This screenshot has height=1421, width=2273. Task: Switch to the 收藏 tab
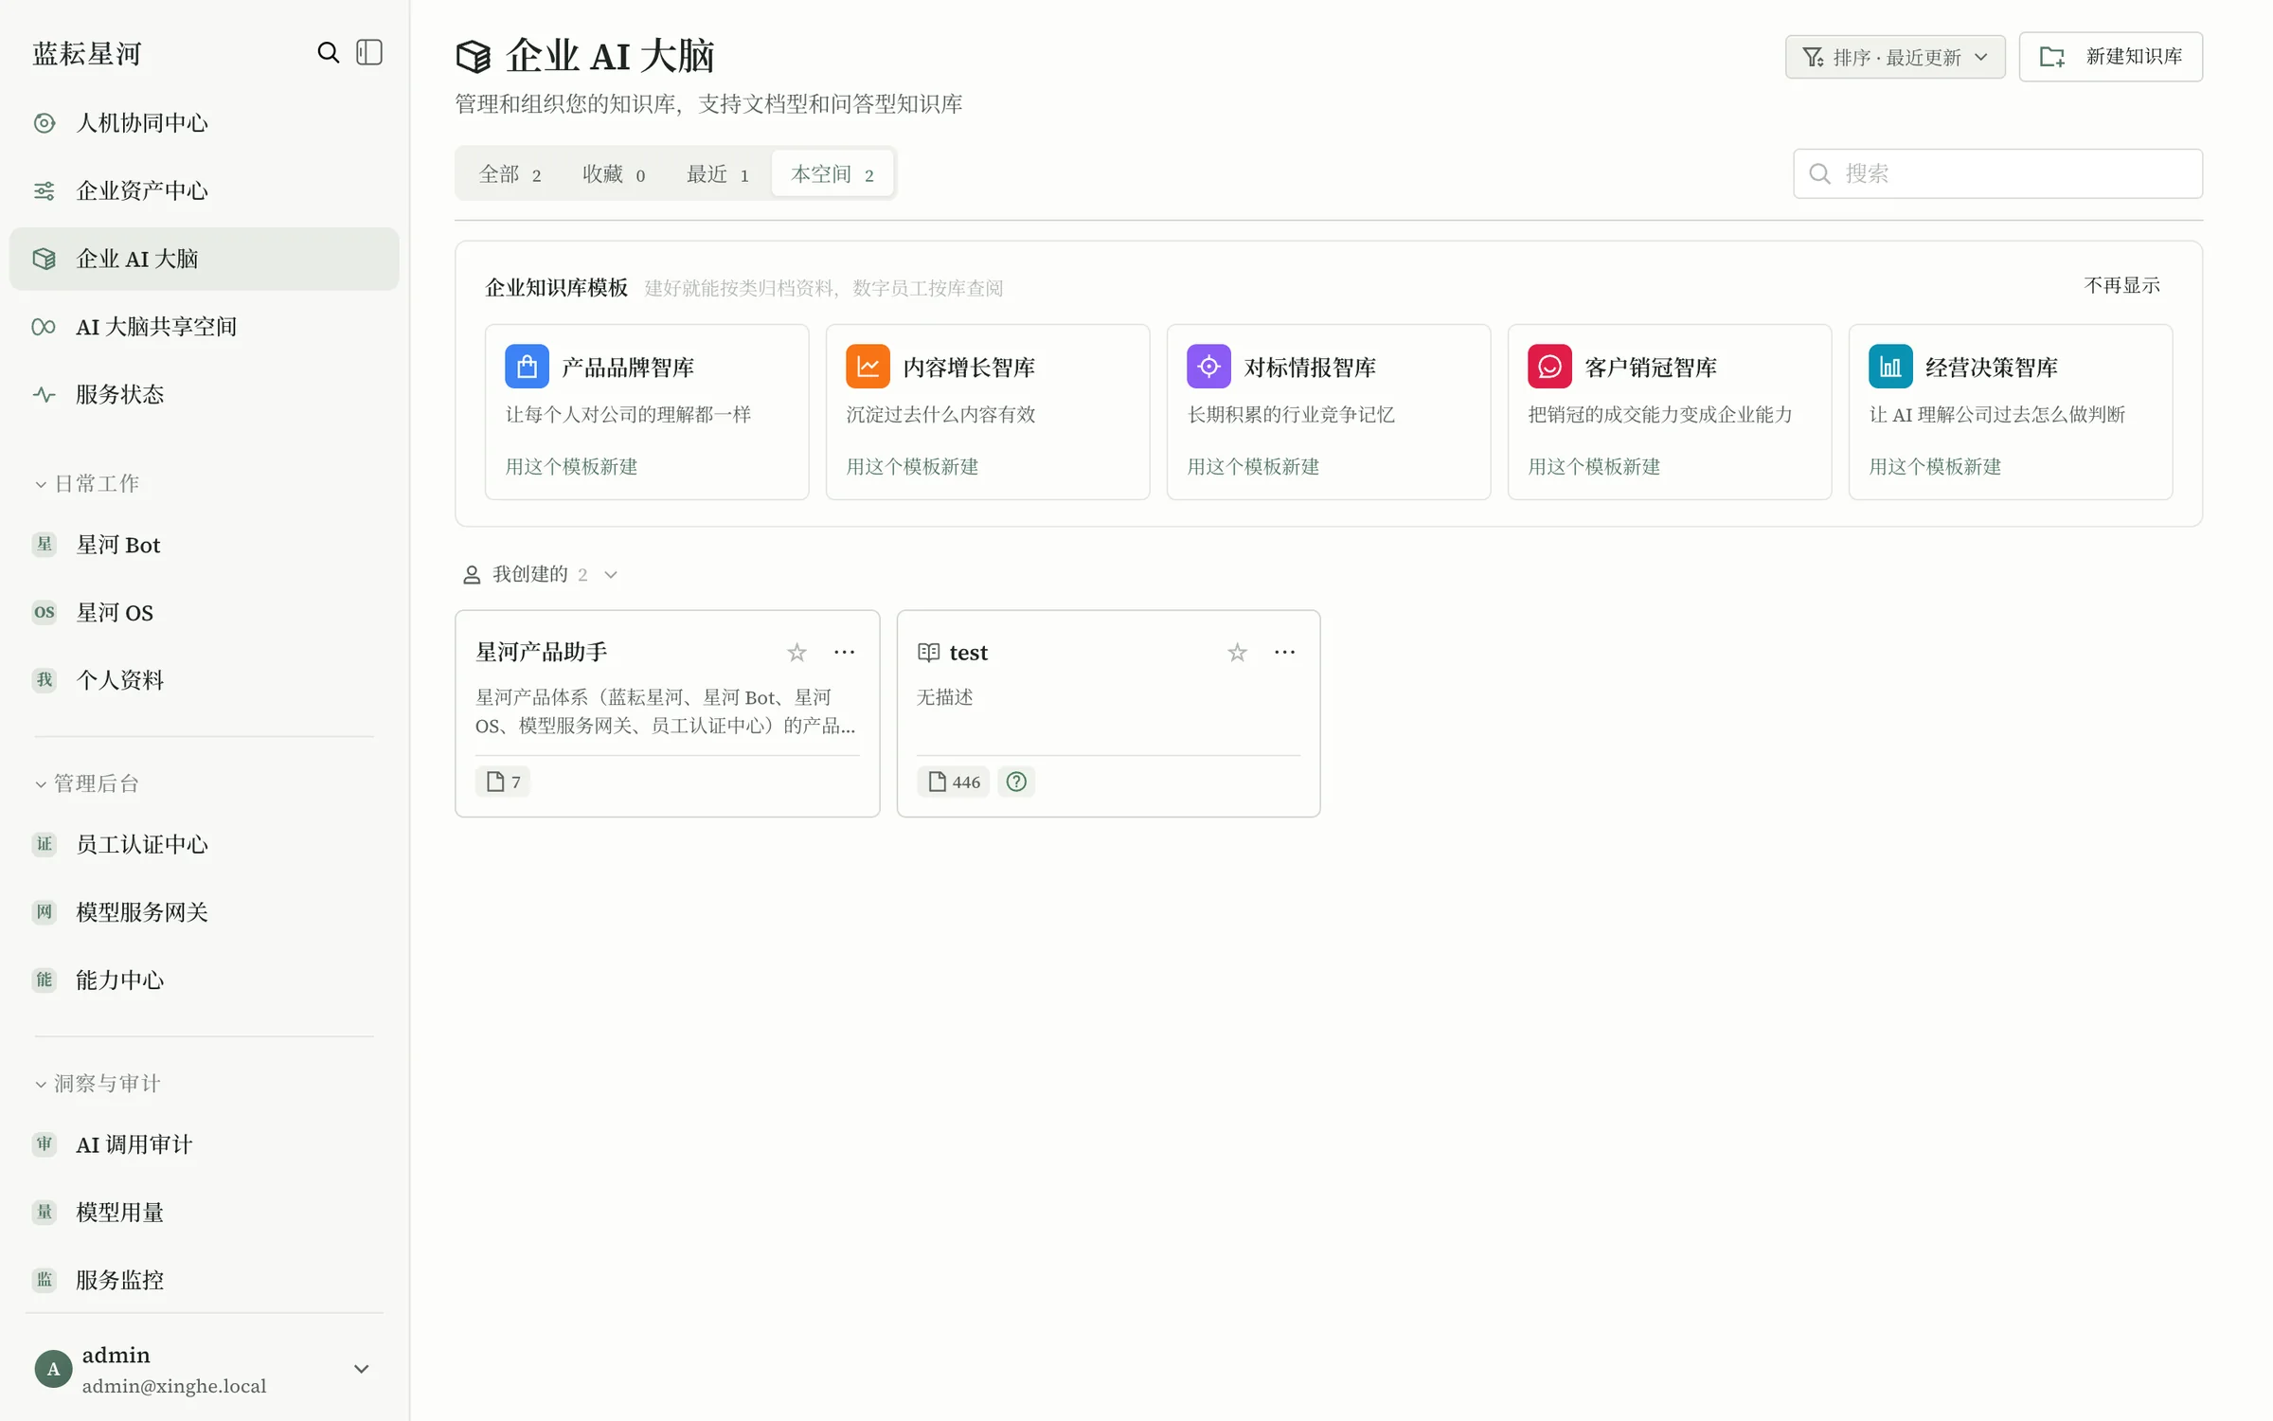[614, 174]
